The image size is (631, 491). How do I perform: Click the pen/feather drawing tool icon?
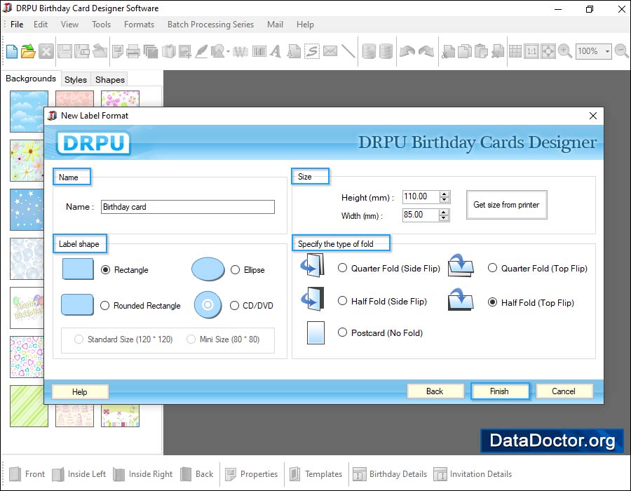point(201,51)
